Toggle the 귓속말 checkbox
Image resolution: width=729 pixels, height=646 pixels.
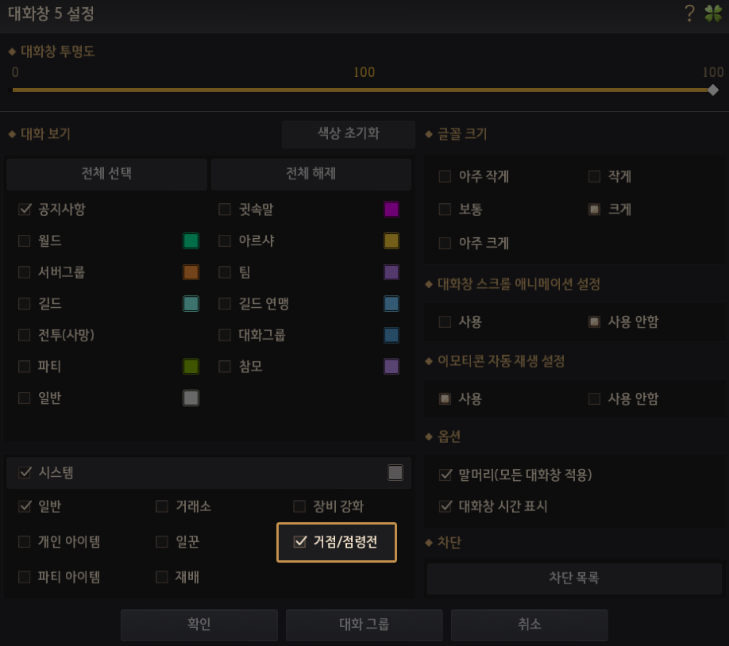[x=225, y=210]
